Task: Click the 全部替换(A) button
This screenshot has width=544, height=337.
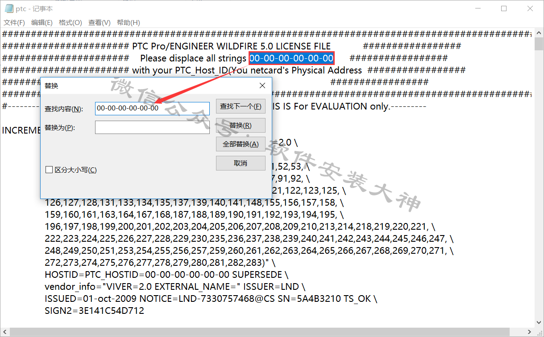Action: pyautogui.click(x=241, y=144)
